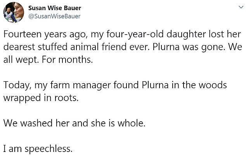Click Susan Wise Bauer's profile photo
The width and height of the screenshot is (246, 157).
point(14,12)
